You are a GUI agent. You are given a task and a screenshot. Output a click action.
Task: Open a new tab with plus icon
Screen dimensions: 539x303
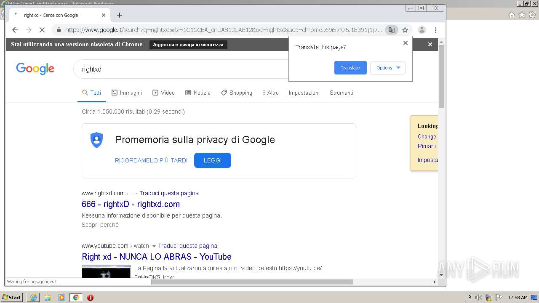coord(120,15)
